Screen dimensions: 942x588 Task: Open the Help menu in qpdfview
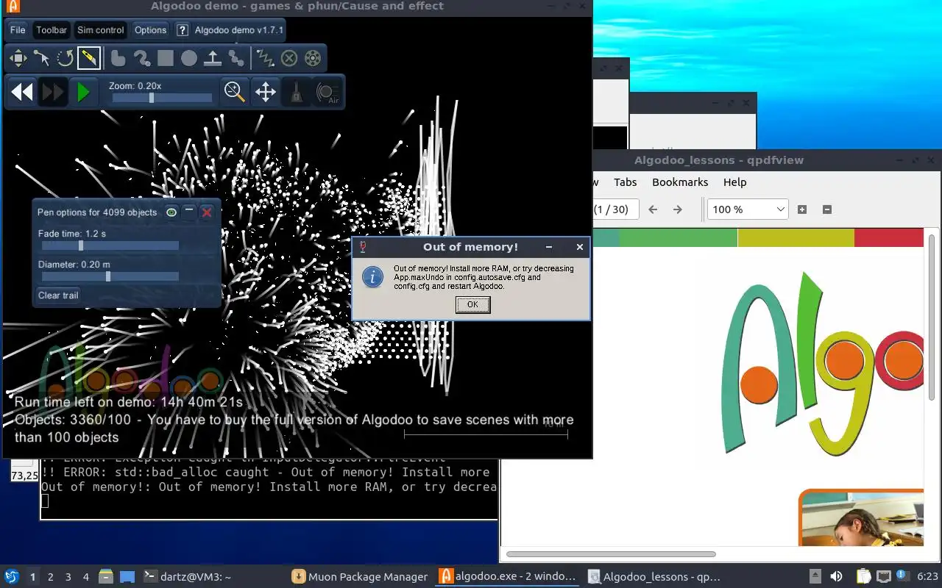click(x=734, y=182)
